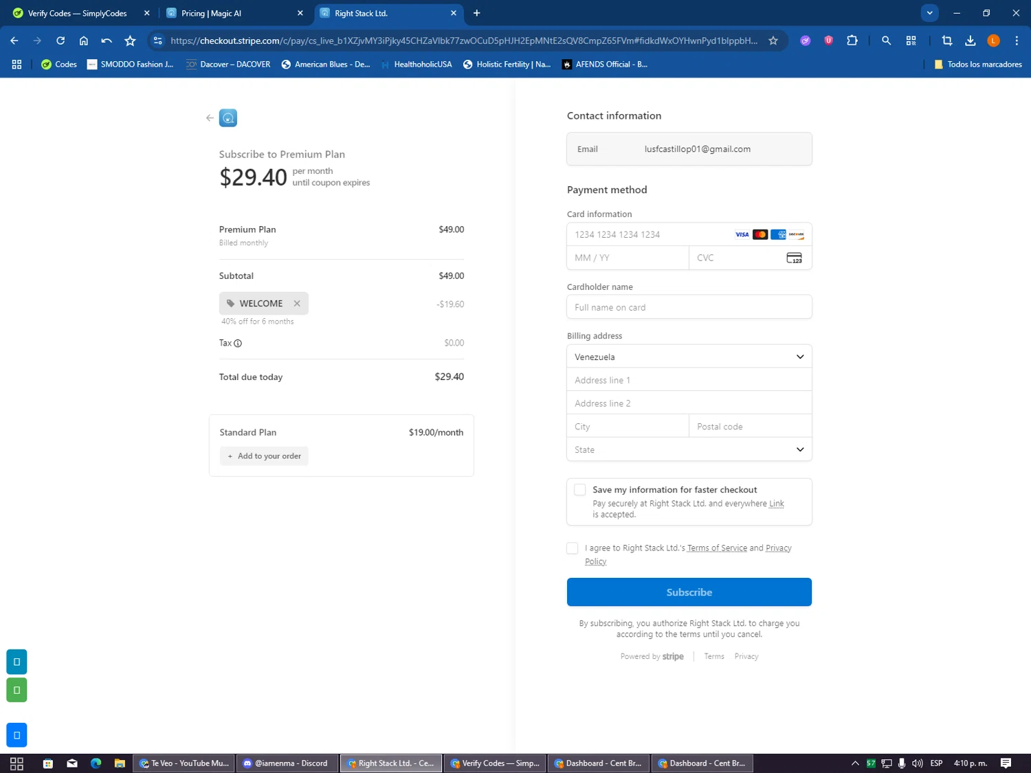Open the tab search dropdown
1031x773 pixels.
(929, 12)
